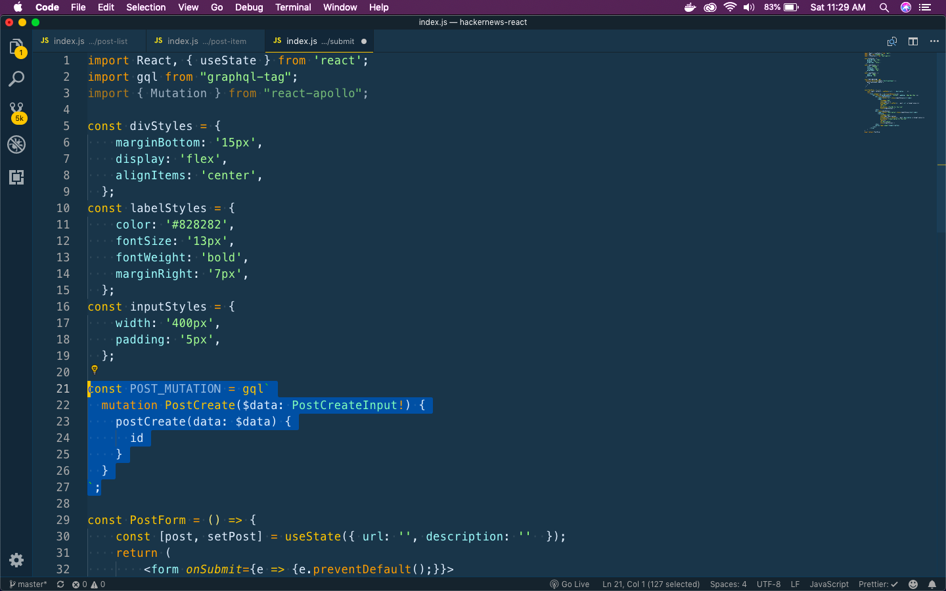Open the errors and warnings counter
Image resolution: width=946 pixels, height=591 pixels.
click(89, 584)
